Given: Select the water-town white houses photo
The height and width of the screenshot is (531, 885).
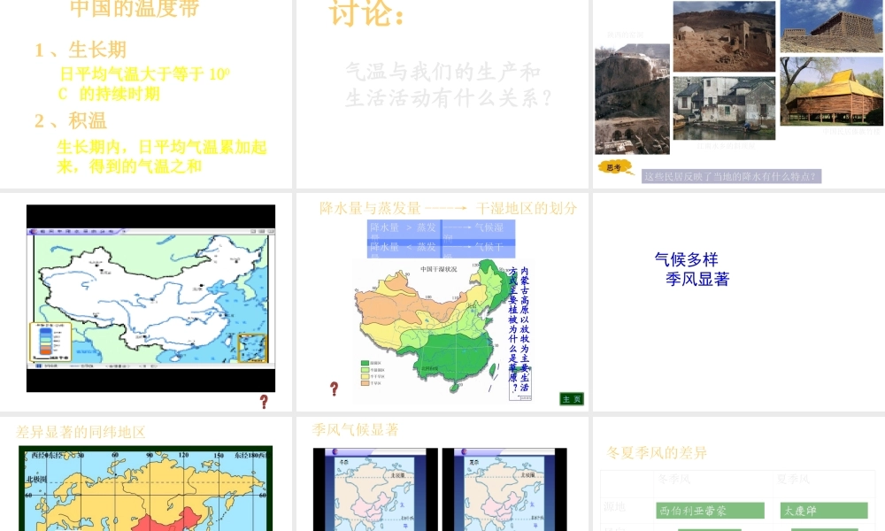Looking at the screenshot, I should 724,108.
